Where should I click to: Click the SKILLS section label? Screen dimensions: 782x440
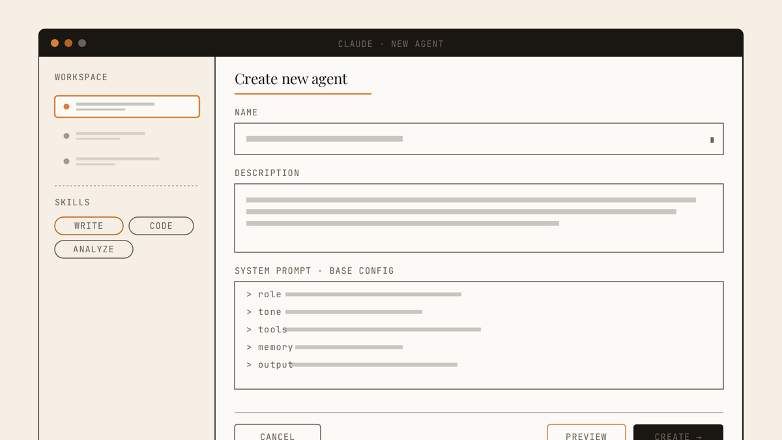(72, 202)
